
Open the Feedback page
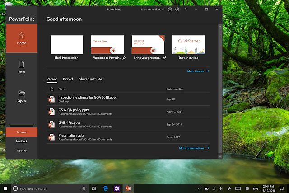22,141
